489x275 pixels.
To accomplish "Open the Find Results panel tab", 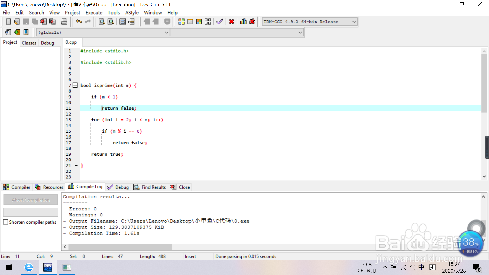I will [150, 187].
